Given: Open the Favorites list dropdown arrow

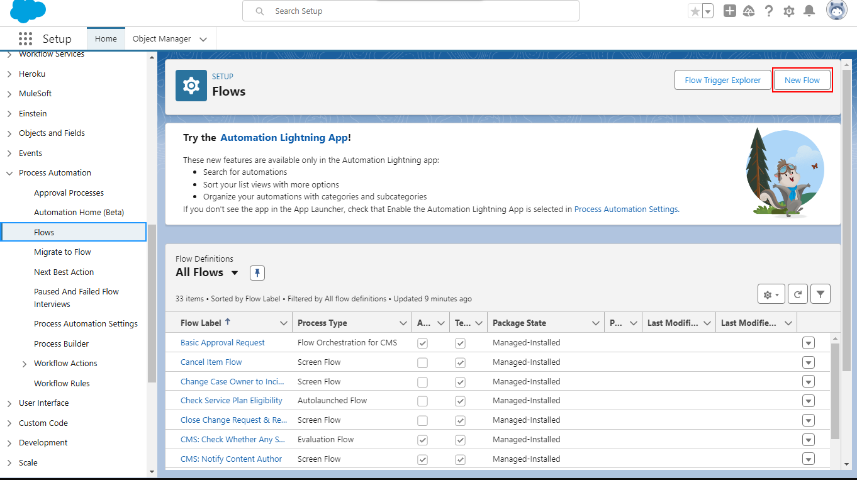Looking at the screenshot, I should pos(708,11).
